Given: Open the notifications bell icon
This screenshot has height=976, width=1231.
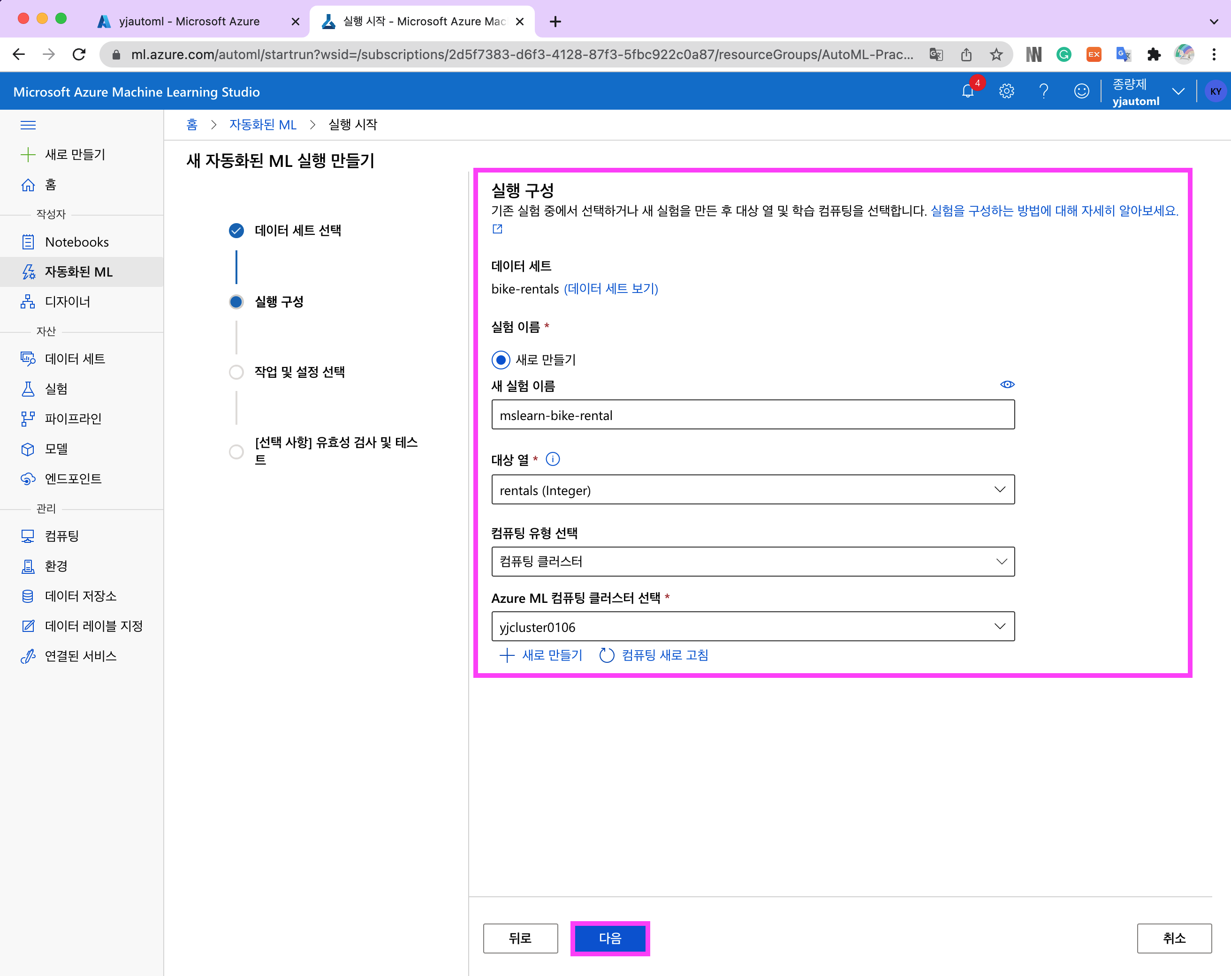Looking at the screenshot, I should point(968,91).
